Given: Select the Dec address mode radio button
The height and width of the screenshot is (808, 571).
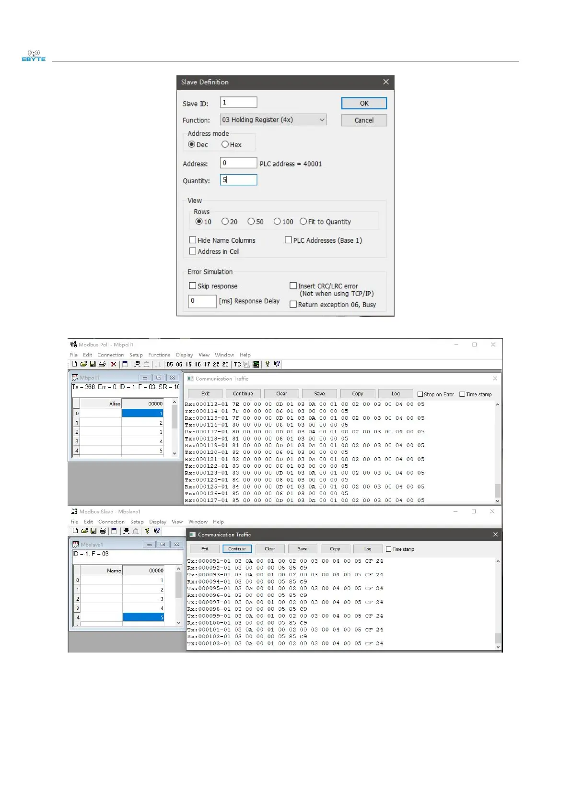Looking at the screenshot, I should pyautogui.click(x=192, y=144).
